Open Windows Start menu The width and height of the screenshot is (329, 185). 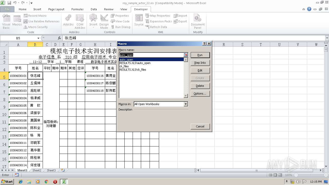[7, 182]
